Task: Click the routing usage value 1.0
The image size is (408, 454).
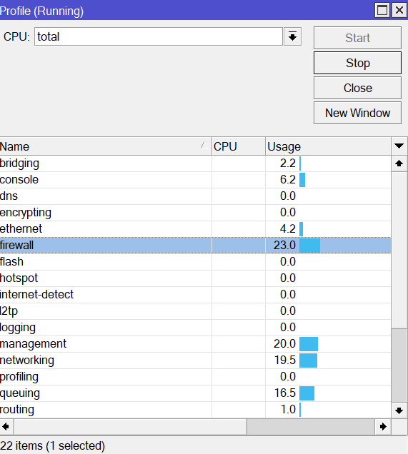Action: 289,410
